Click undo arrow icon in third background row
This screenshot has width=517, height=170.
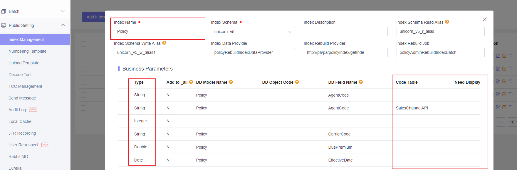tap(511, 81)
